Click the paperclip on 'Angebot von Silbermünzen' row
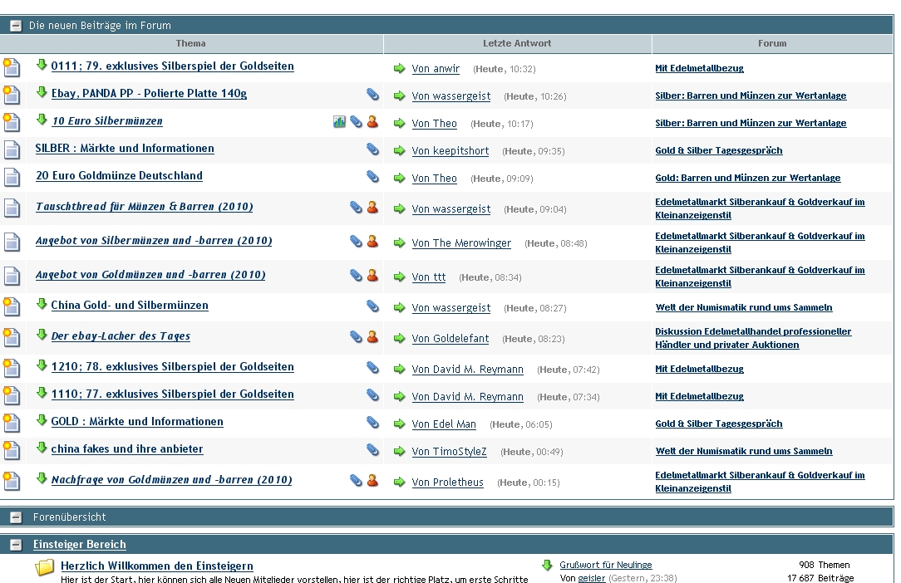Viewport: 901px width, 583px height. click(357, 241)
